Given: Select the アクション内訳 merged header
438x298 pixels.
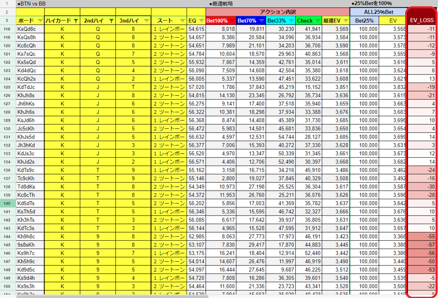Looking at the screenshot, I should pos(278,12).
